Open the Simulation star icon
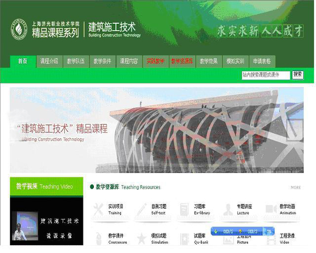The width and height of the screenshot is (316, 253). click(142, 238)
